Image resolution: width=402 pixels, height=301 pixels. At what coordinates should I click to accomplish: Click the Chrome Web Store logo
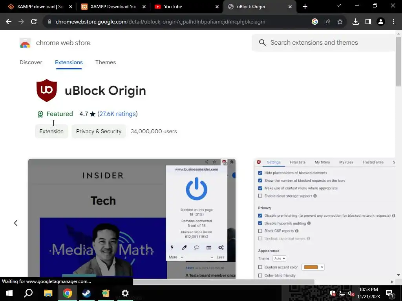(25, 43)
